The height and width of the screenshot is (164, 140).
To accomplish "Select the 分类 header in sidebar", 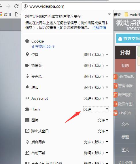I will point(125,52).
